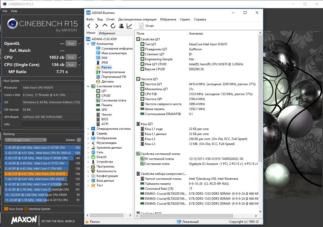
Task: Select the Intel Core i7-4770K ranking row
Action: click(43, 148)
